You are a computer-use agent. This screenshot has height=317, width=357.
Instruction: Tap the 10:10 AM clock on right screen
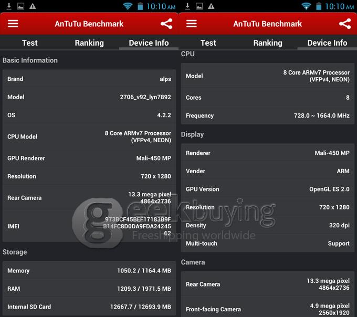click(x=339, y=6)
